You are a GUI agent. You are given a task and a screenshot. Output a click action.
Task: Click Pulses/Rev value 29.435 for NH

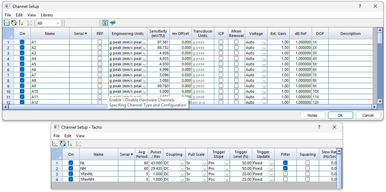click(156, 168)
